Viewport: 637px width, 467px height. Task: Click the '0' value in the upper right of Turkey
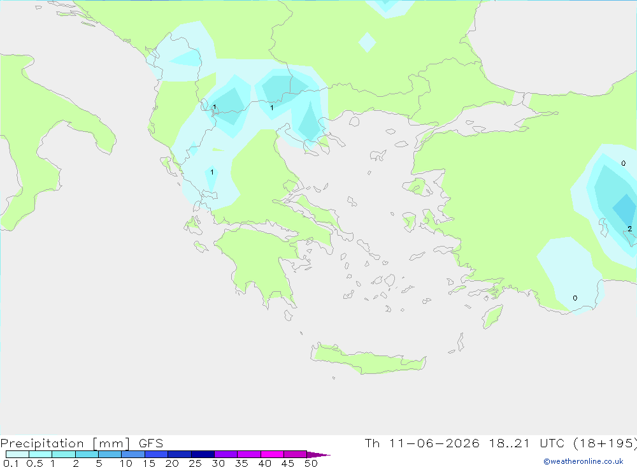(x=624, y=163)
